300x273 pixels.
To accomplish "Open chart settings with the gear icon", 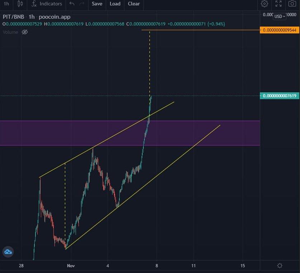I will pyautogui.click(x=265, y=4).
